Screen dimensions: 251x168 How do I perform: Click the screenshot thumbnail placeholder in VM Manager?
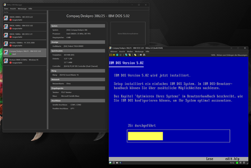128,33
